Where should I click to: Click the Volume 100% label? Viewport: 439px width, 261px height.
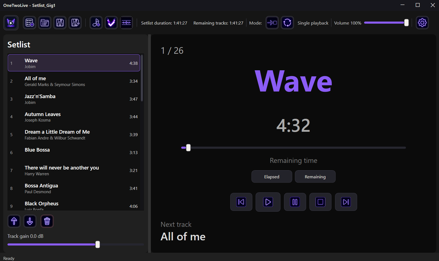348,23
